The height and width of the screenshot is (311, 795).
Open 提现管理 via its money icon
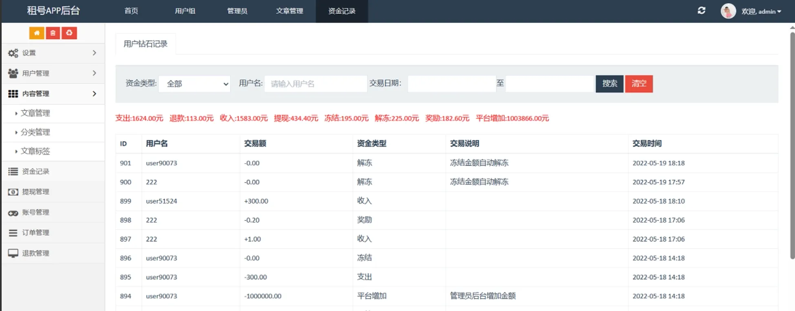(x=13, y=192)
